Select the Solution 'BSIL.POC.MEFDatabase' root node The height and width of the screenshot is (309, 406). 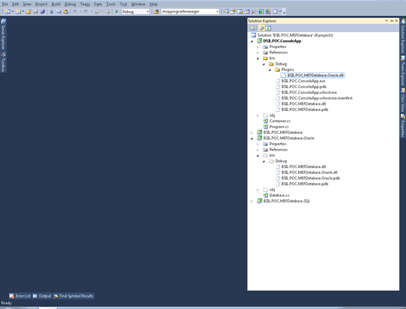point(295,35)
